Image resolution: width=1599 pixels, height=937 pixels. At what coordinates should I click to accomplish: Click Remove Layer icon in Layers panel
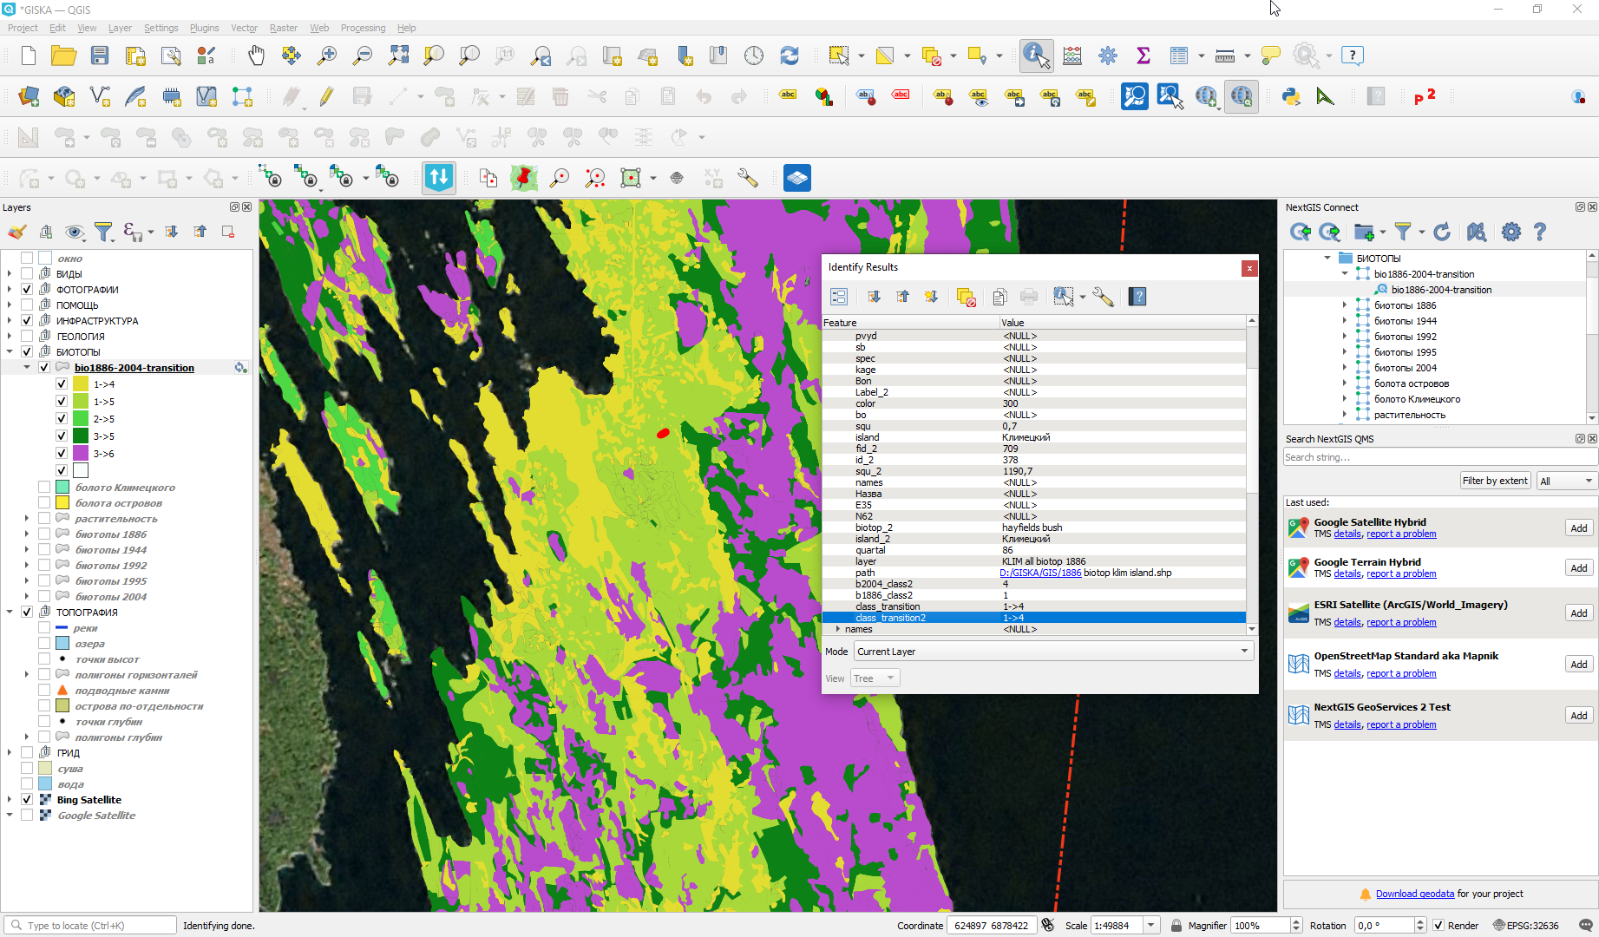[228, 232]
